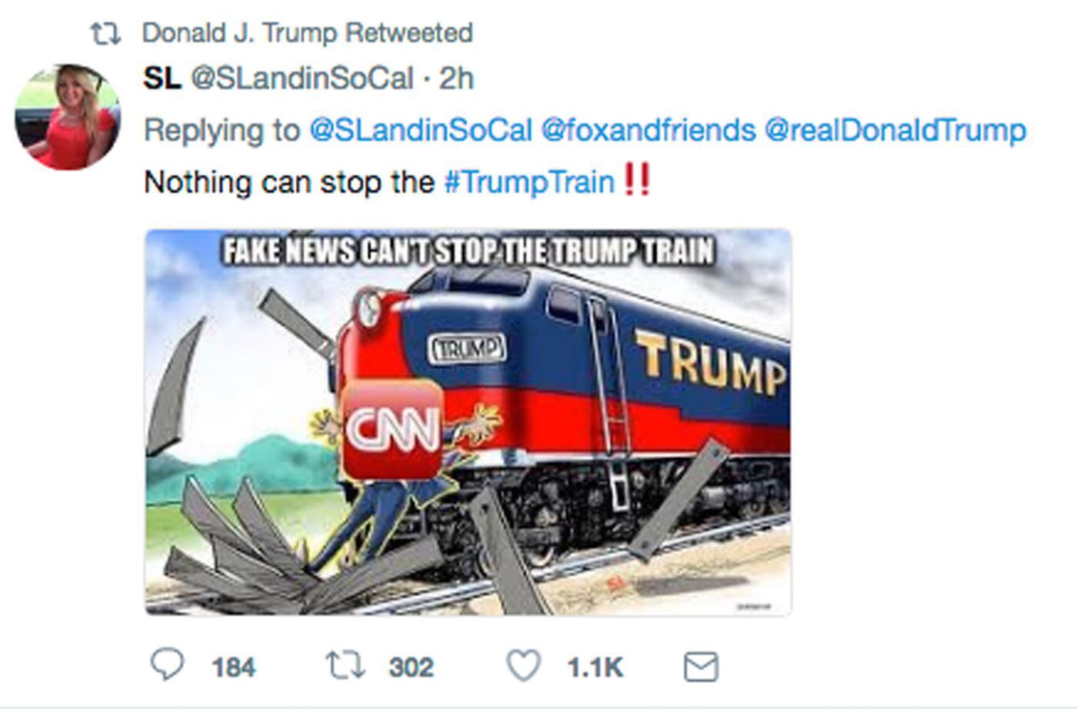Click the envelope direct message icon

(x=701, y=667)
